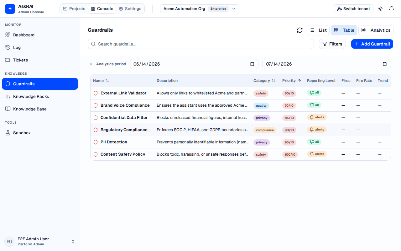The height and width of the screenshot is (251, 401).
Task: Click the Regulatory Compliance name
Action: pos(124,130)
